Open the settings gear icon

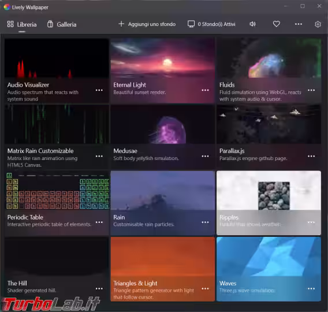point(318,24)
